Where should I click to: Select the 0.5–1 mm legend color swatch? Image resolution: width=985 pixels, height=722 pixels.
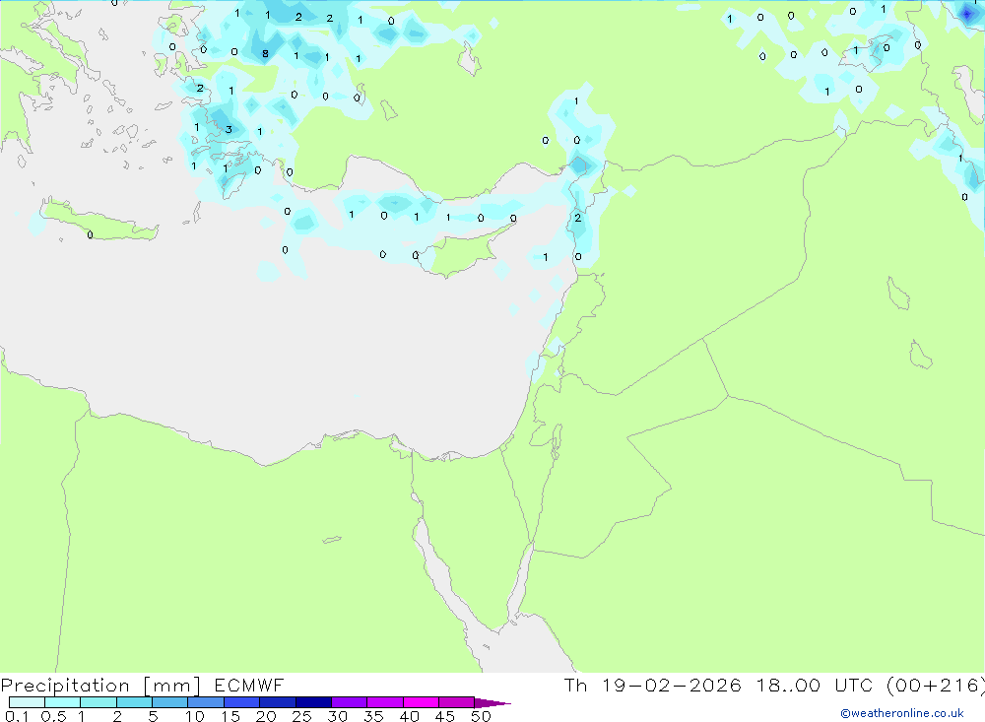click(63, 702)
